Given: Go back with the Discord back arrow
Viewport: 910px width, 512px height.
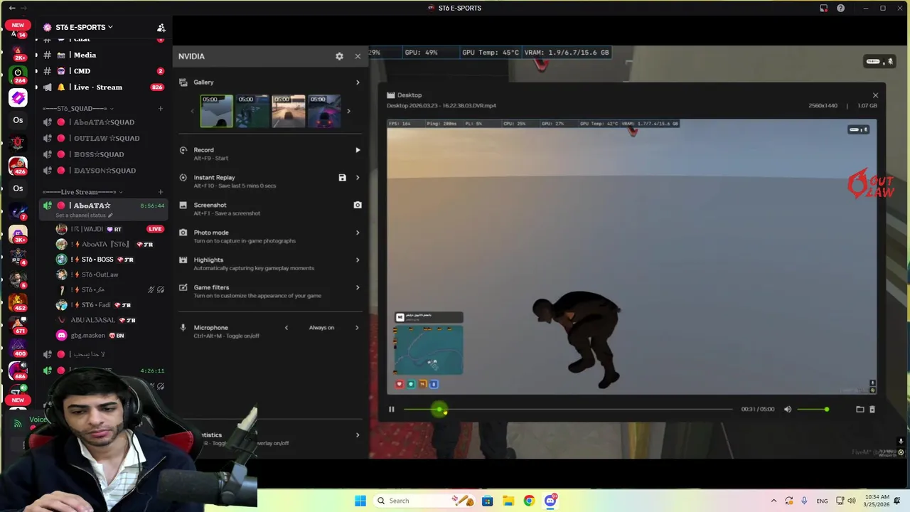Looking at the screenshot, I should [x=12, y=8].
